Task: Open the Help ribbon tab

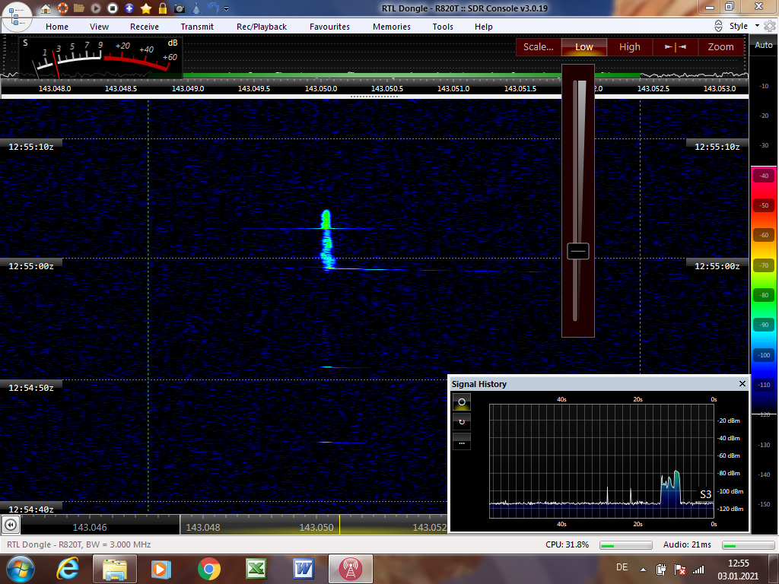Action: [x=483, y=27]
